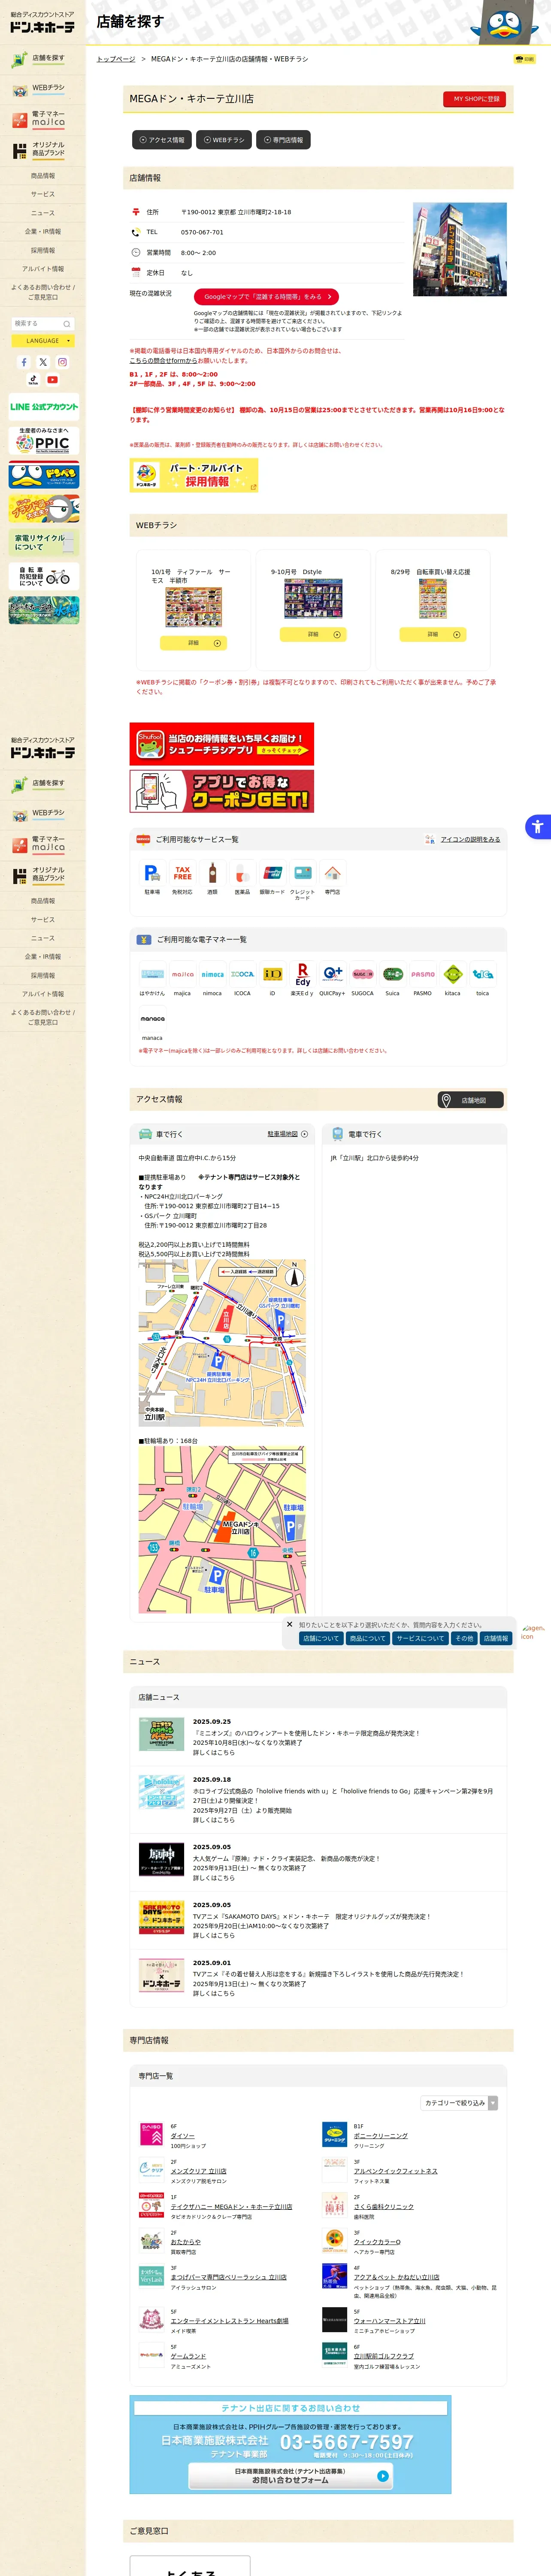The height and width of the screenshot is (2576, 551).
Task: Click パート・アルバイト採用情報 banner
Action: (194, 475)
